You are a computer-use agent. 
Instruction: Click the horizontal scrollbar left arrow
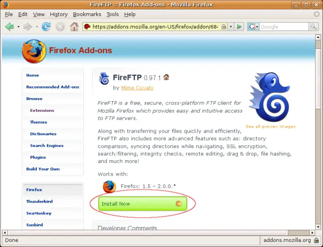point(5,233)
